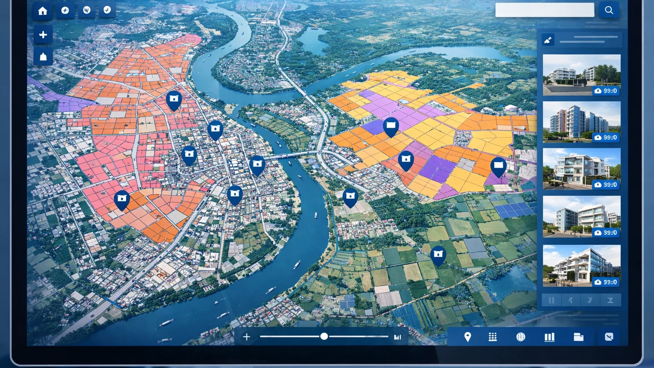Click the plus icon beside the bottom slider
The height and width of the screenshot is (368, 654).
pyautogui.click(x=247, y=337)
